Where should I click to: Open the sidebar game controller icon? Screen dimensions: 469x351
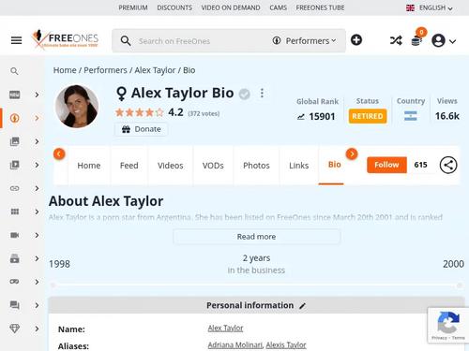click(15, 282)
